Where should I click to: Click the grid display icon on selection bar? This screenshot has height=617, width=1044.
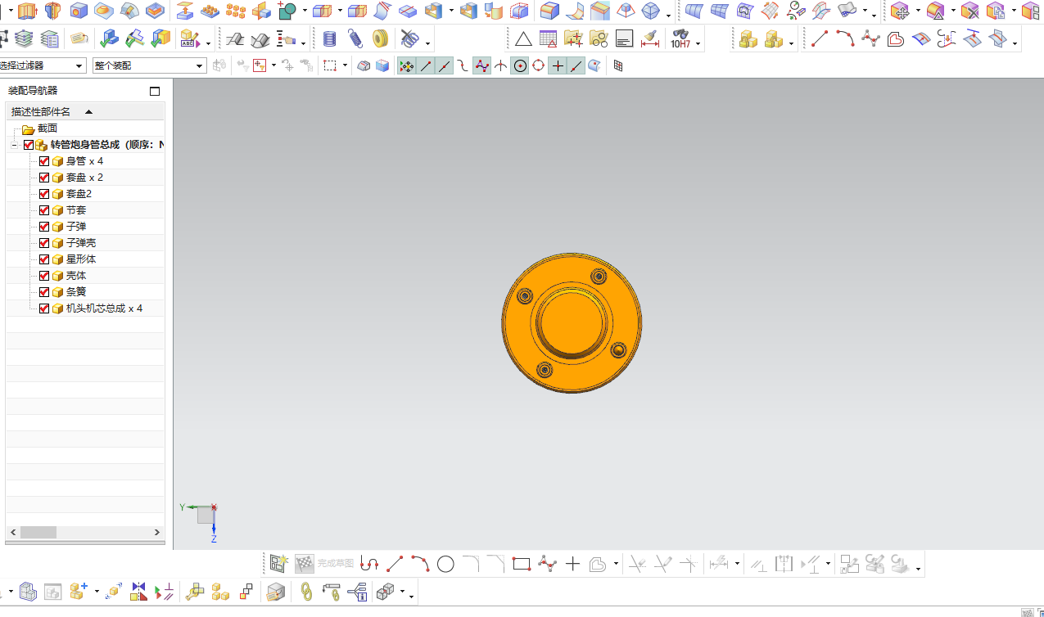(618, 65)
